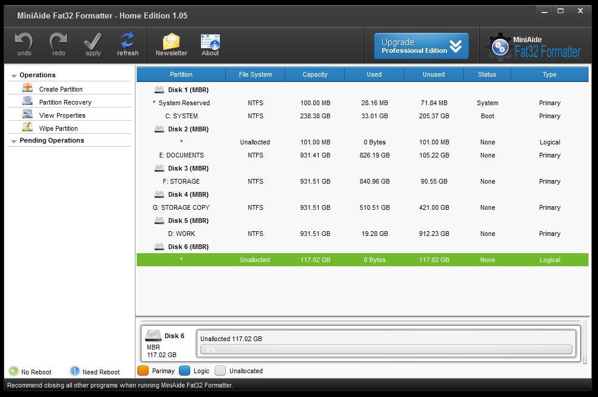598x397 pixels.
Task: Click the Unallocted 117.02 GB disk map block
Action: 386,344
